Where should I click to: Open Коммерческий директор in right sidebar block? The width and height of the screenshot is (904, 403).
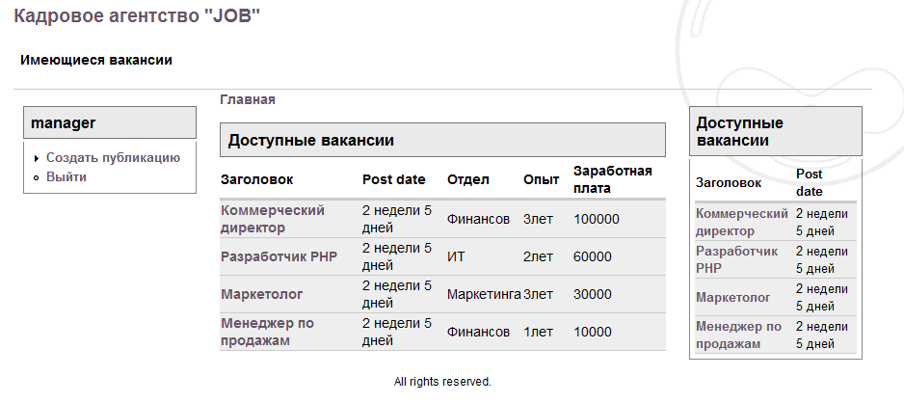click(742, 223)
